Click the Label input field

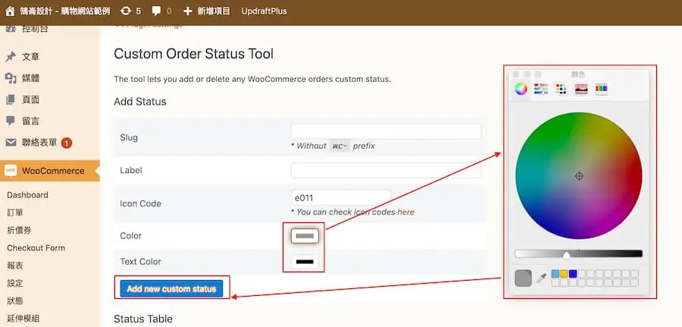(x=386, y=170)
